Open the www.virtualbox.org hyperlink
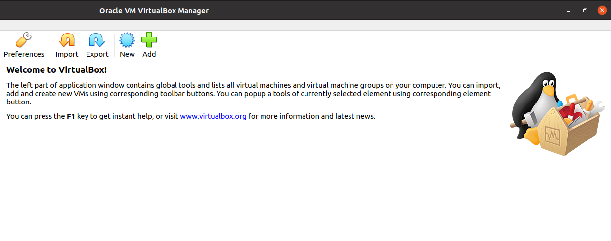The height and width of the screenshot is (241, 611). 213,117
